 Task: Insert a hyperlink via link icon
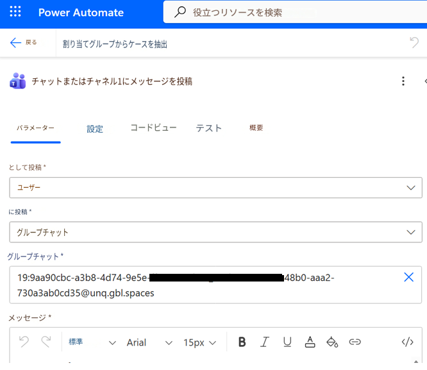click(x=355, y=342)
